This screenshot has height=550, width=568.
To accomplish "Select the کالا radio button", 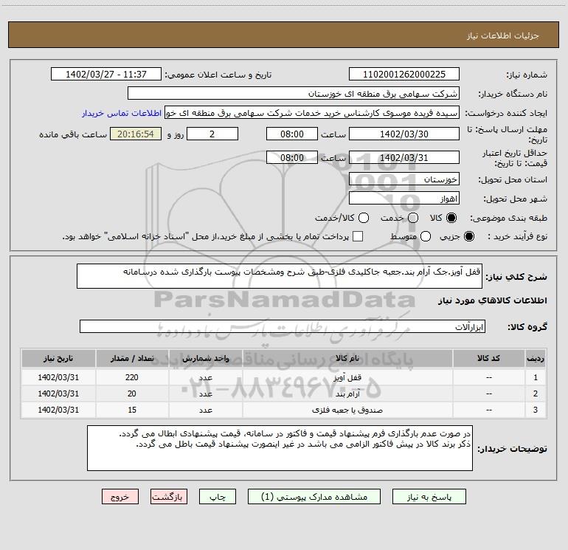I will 451,218.
